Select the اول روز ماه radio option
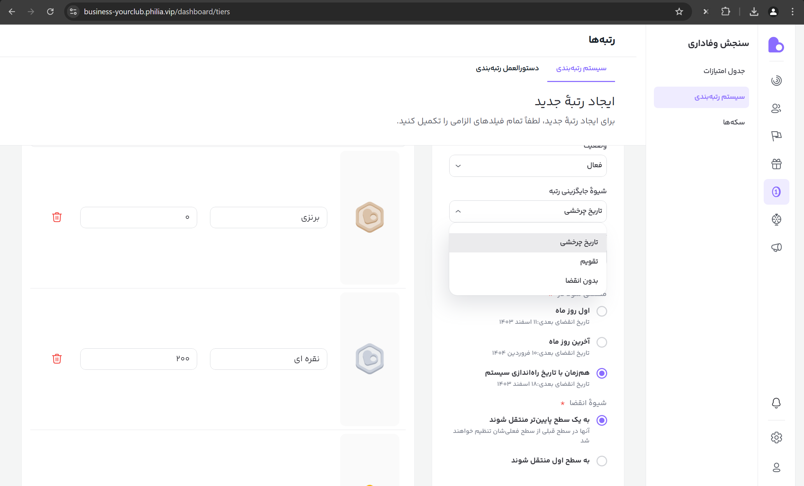The width and height of the screenshot is (804, 486). 602,311
